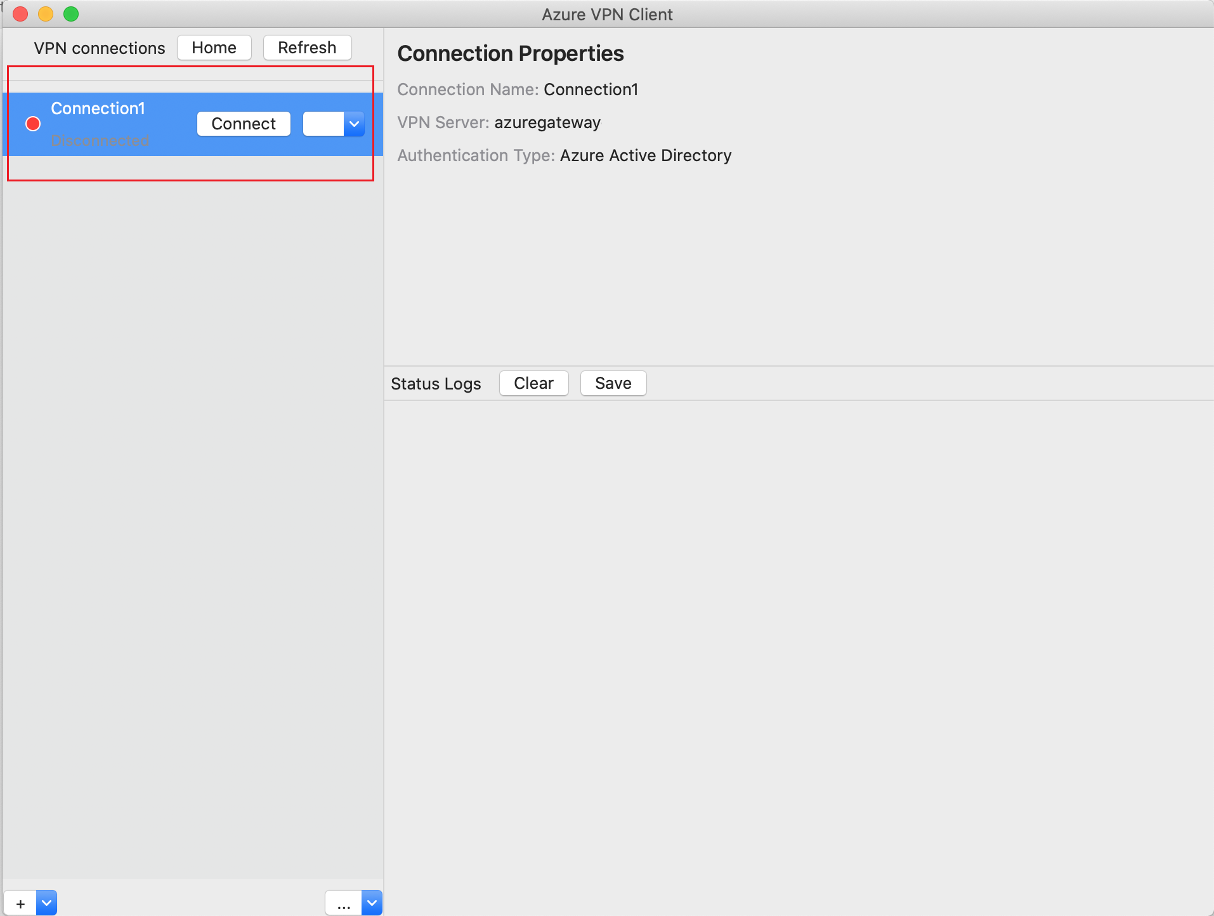Close the Azure VPN Client window
The width and height of the screenshot is (1214, 916).
pyautogui.click(x=20, y=14)
